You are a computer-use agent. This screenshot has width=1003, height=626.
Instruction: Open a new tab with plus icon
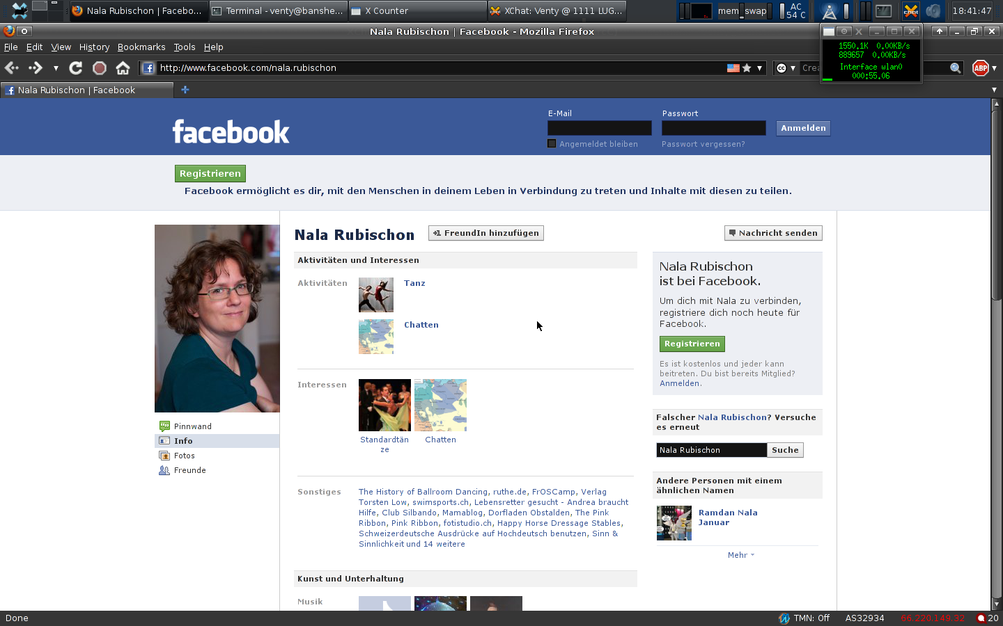click(x=185, y=90)
